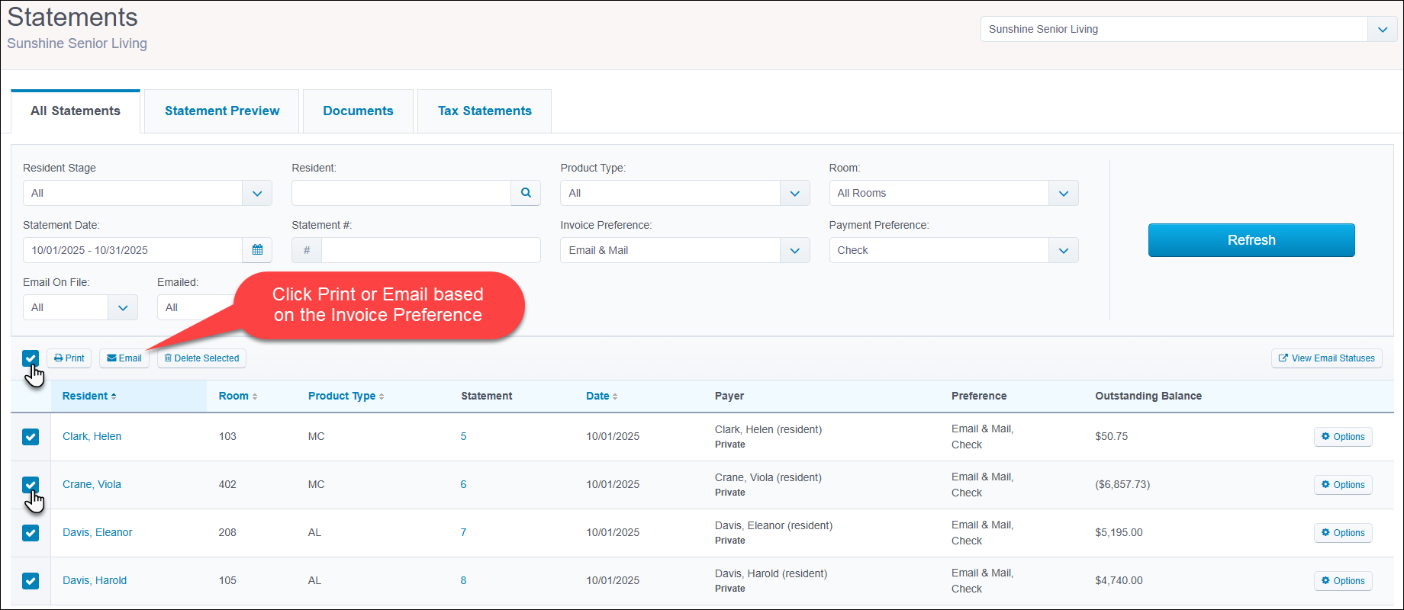
Task: Open the Statement Date calendar icon
Action: pos(257,250)
